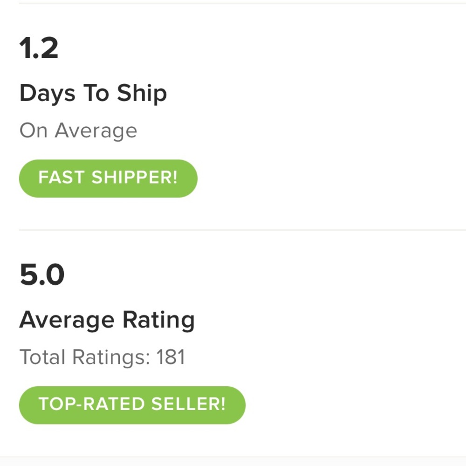The width and height of the screenshot is (466, 466).
Task: Tap the word Average in Average Rating
Action: point(67,321)
